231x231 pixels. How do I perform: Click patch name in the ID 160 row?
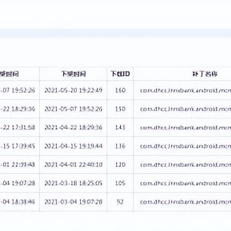tap(186, 90)
